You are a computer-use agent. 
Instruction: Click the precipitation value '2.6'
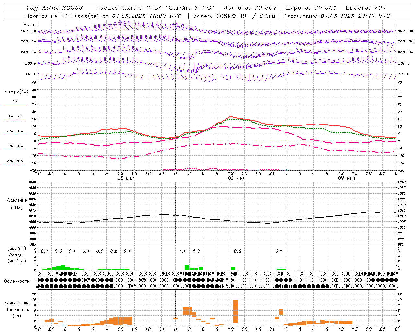(x=58, y=251)
